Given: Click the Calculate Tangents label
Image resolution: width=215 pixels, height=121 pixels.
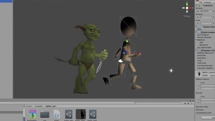Looking at the screenshot, I should click(205, 68).
